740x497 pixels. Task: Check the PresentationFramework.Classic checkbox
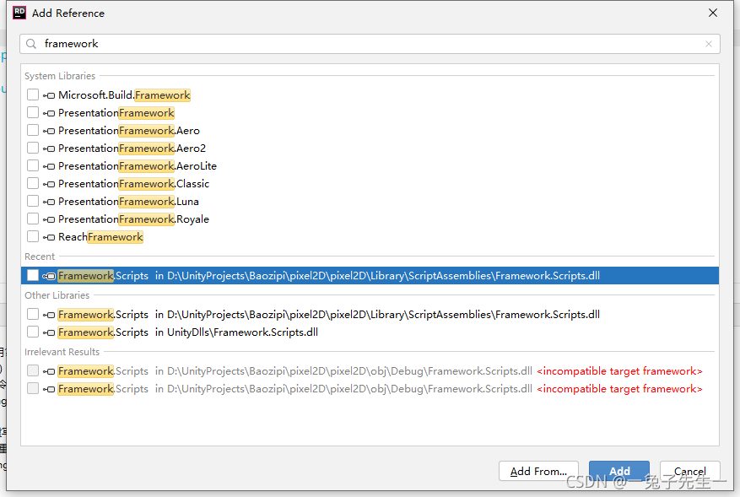pos(33,184)
